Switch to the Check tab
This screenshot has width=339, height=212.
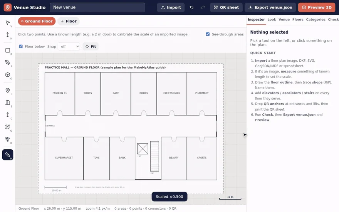[333, 20]
